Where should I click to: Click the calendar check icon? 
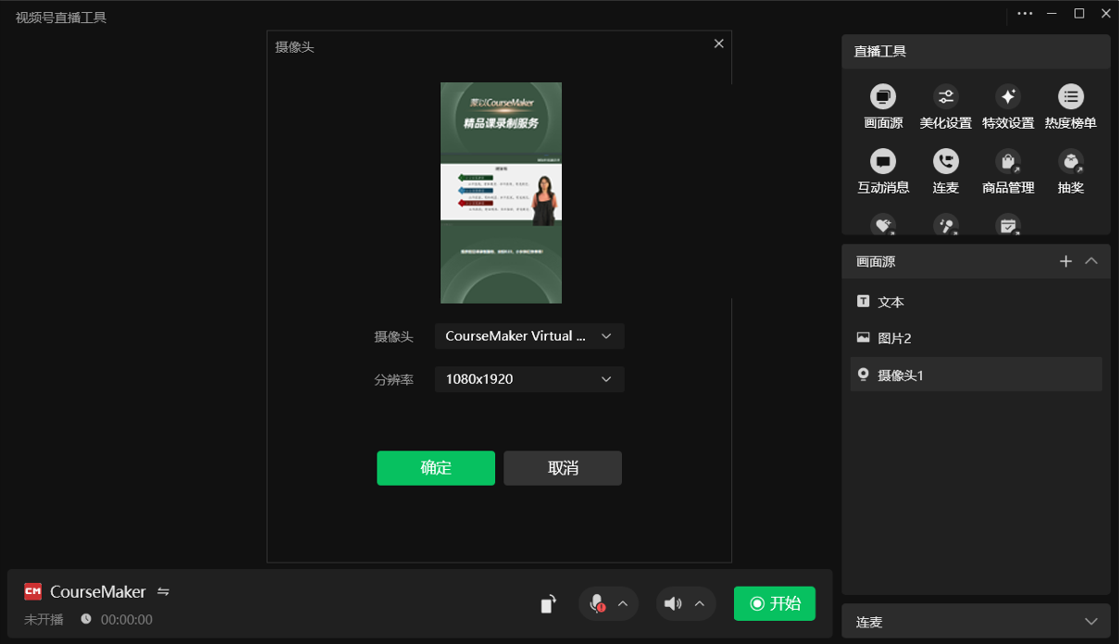coord(1008,225)
